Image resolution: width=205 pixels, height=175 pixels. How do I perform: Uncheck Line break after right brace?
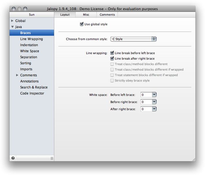click(112, 58)
